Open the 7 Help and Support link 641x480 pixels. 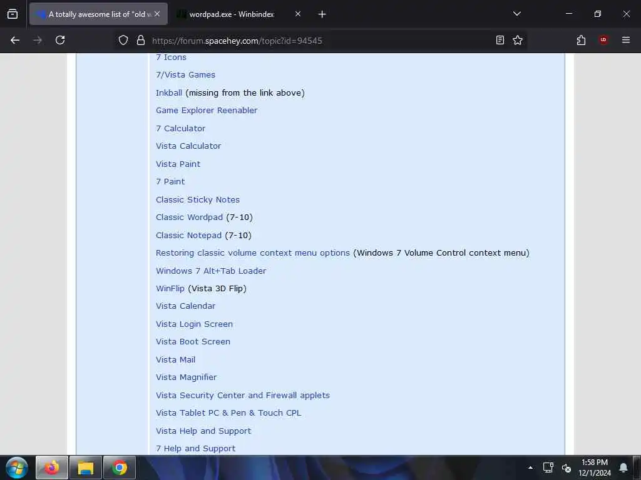[195, 448]
